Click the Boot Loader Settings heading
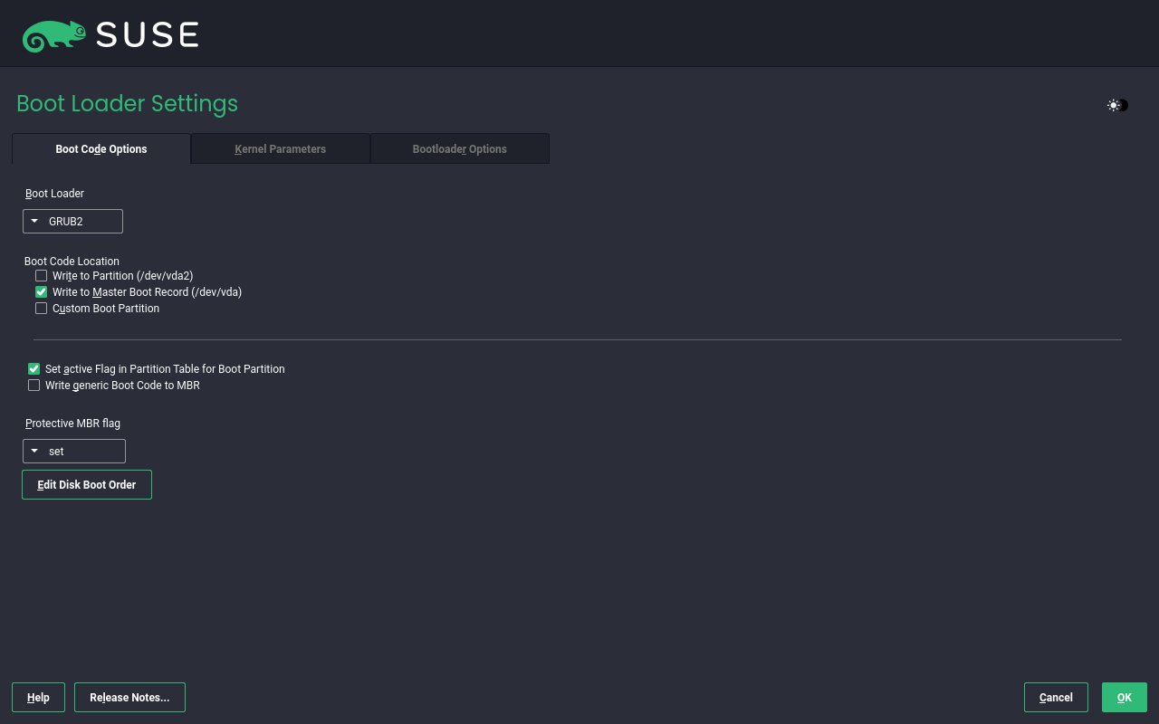The image size is (1159, 724). click(127, 104)
